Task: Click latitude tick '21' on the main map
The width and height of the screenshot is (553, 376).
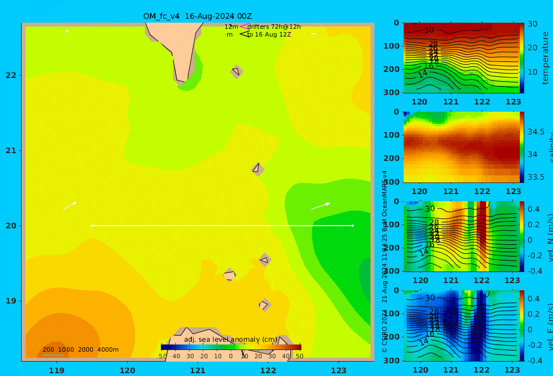Action: pos(11,150)
